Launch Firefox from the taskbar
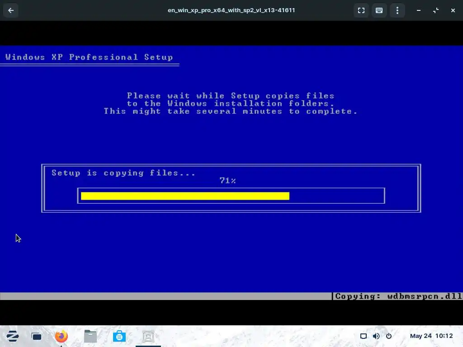The height and width of the screenshot is (347, 463). pos(61,336)
